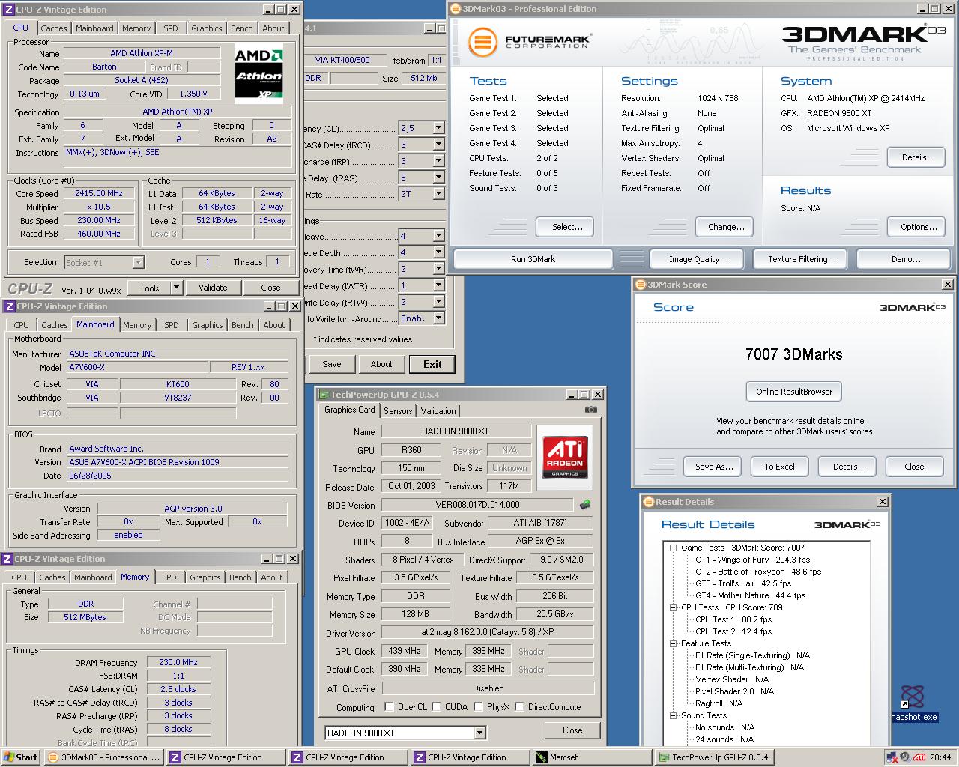Click the AMD Athlon XP logo in CPU-Z
959x767 pixels.
[x=258, y=73]
